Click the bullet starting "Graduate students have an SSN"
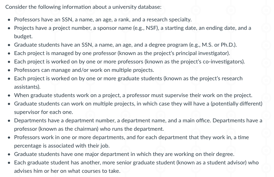The height and width of the screenshot is (177, 274). pyautogui.click(x=125, y=45)
